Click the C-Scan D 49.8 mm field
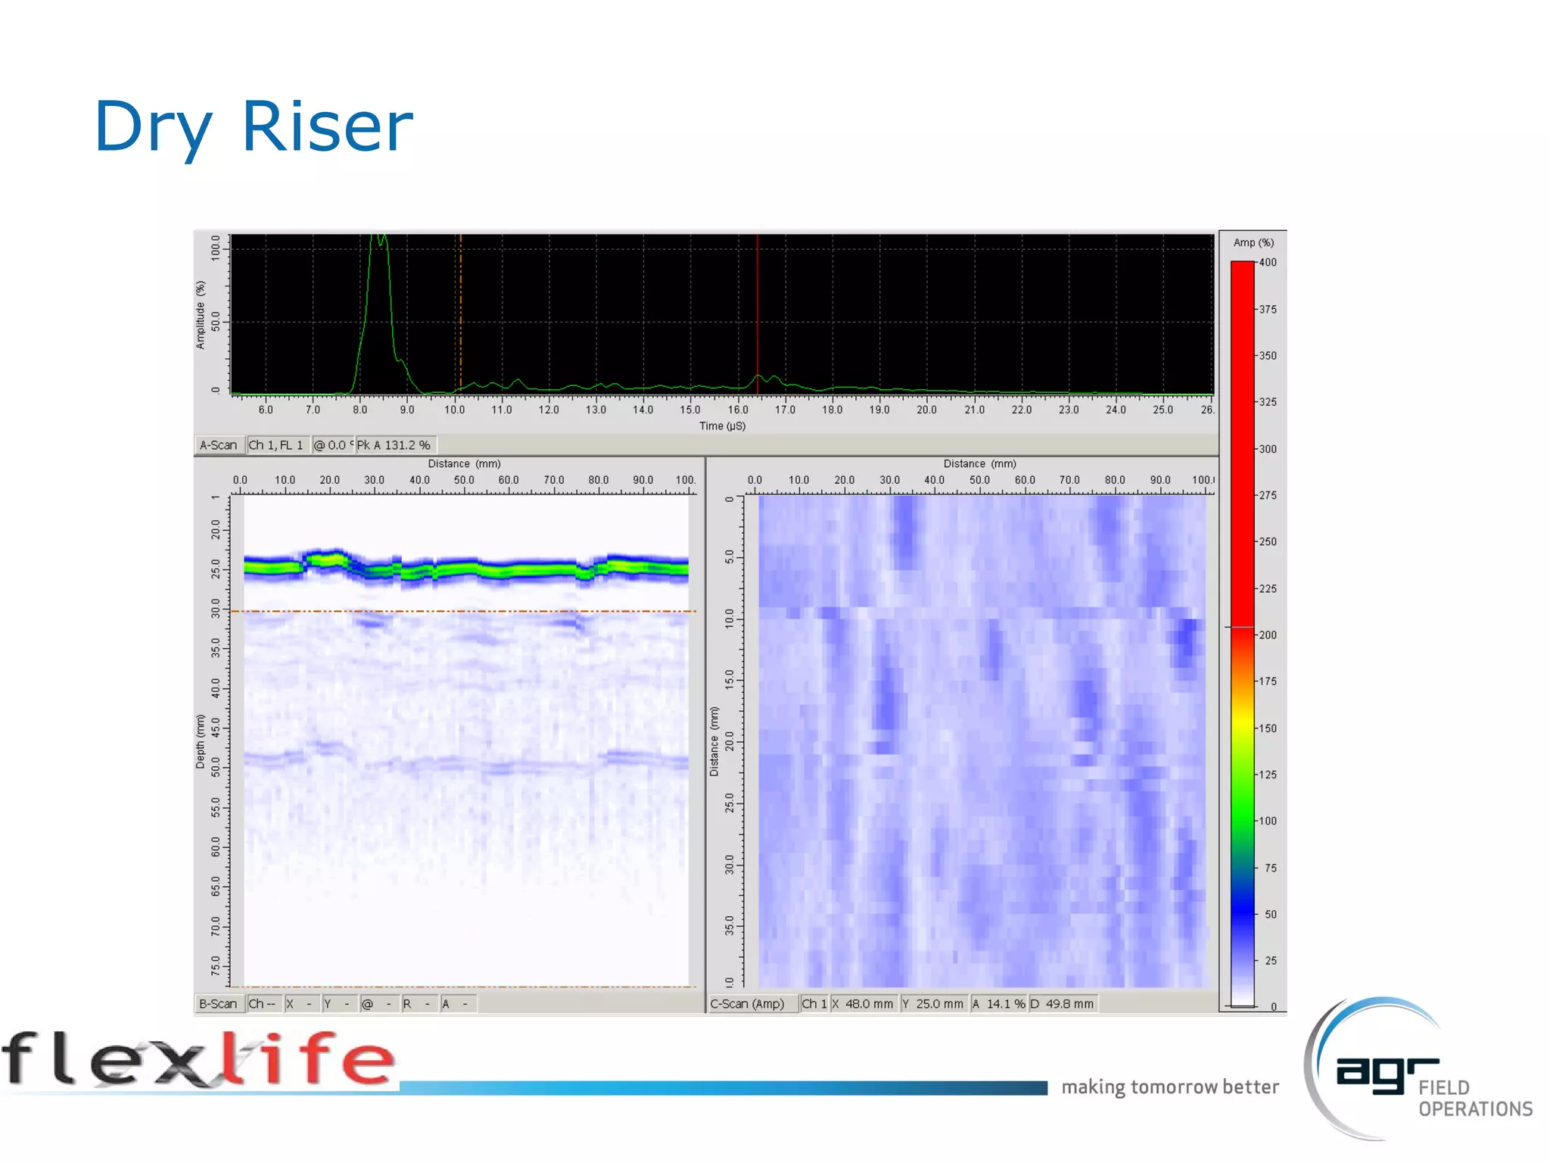The width and height of the screenshot is (1550, 1163). (1063, 1004)
